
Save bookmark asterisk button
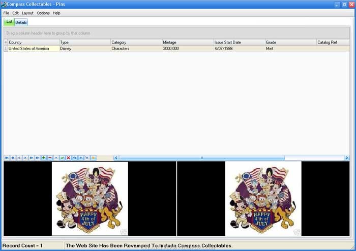pos(81,158)
